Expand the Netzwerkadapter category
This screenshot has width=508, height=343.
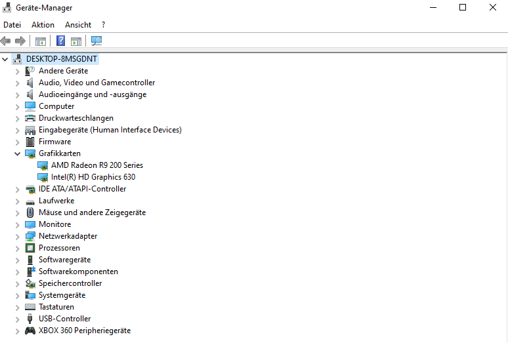tap(18, 237)
